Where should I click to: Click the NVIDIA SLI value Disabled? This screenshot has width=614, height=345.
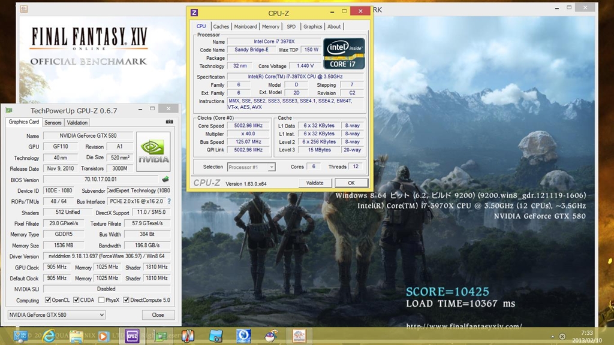107,289
